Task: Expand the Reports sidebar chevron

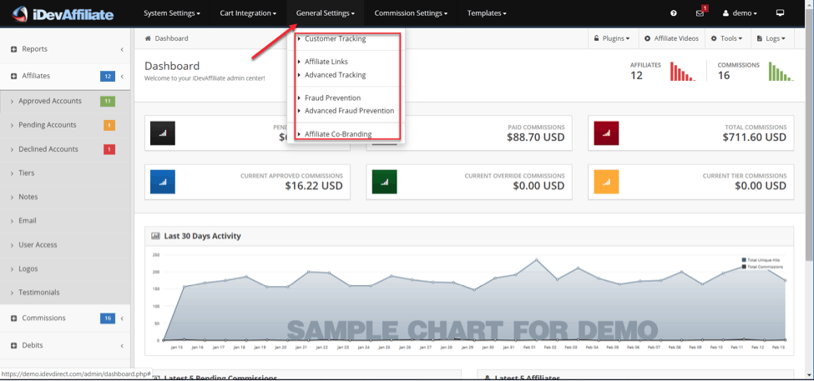Action: point(122,50)
